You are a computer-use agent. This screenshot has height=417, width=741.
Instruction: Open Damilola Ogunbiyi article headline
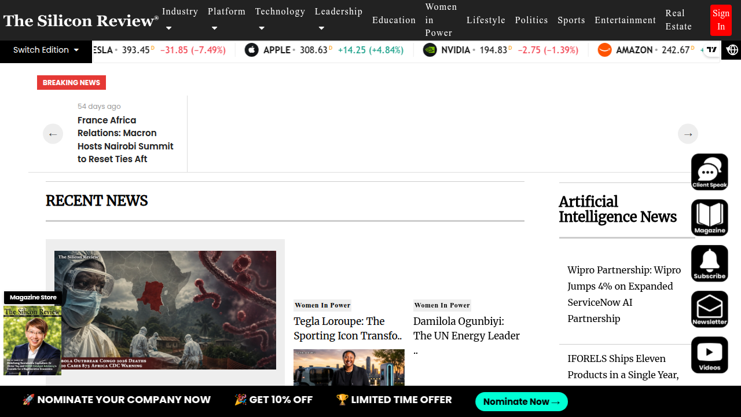tap(467, 335)
